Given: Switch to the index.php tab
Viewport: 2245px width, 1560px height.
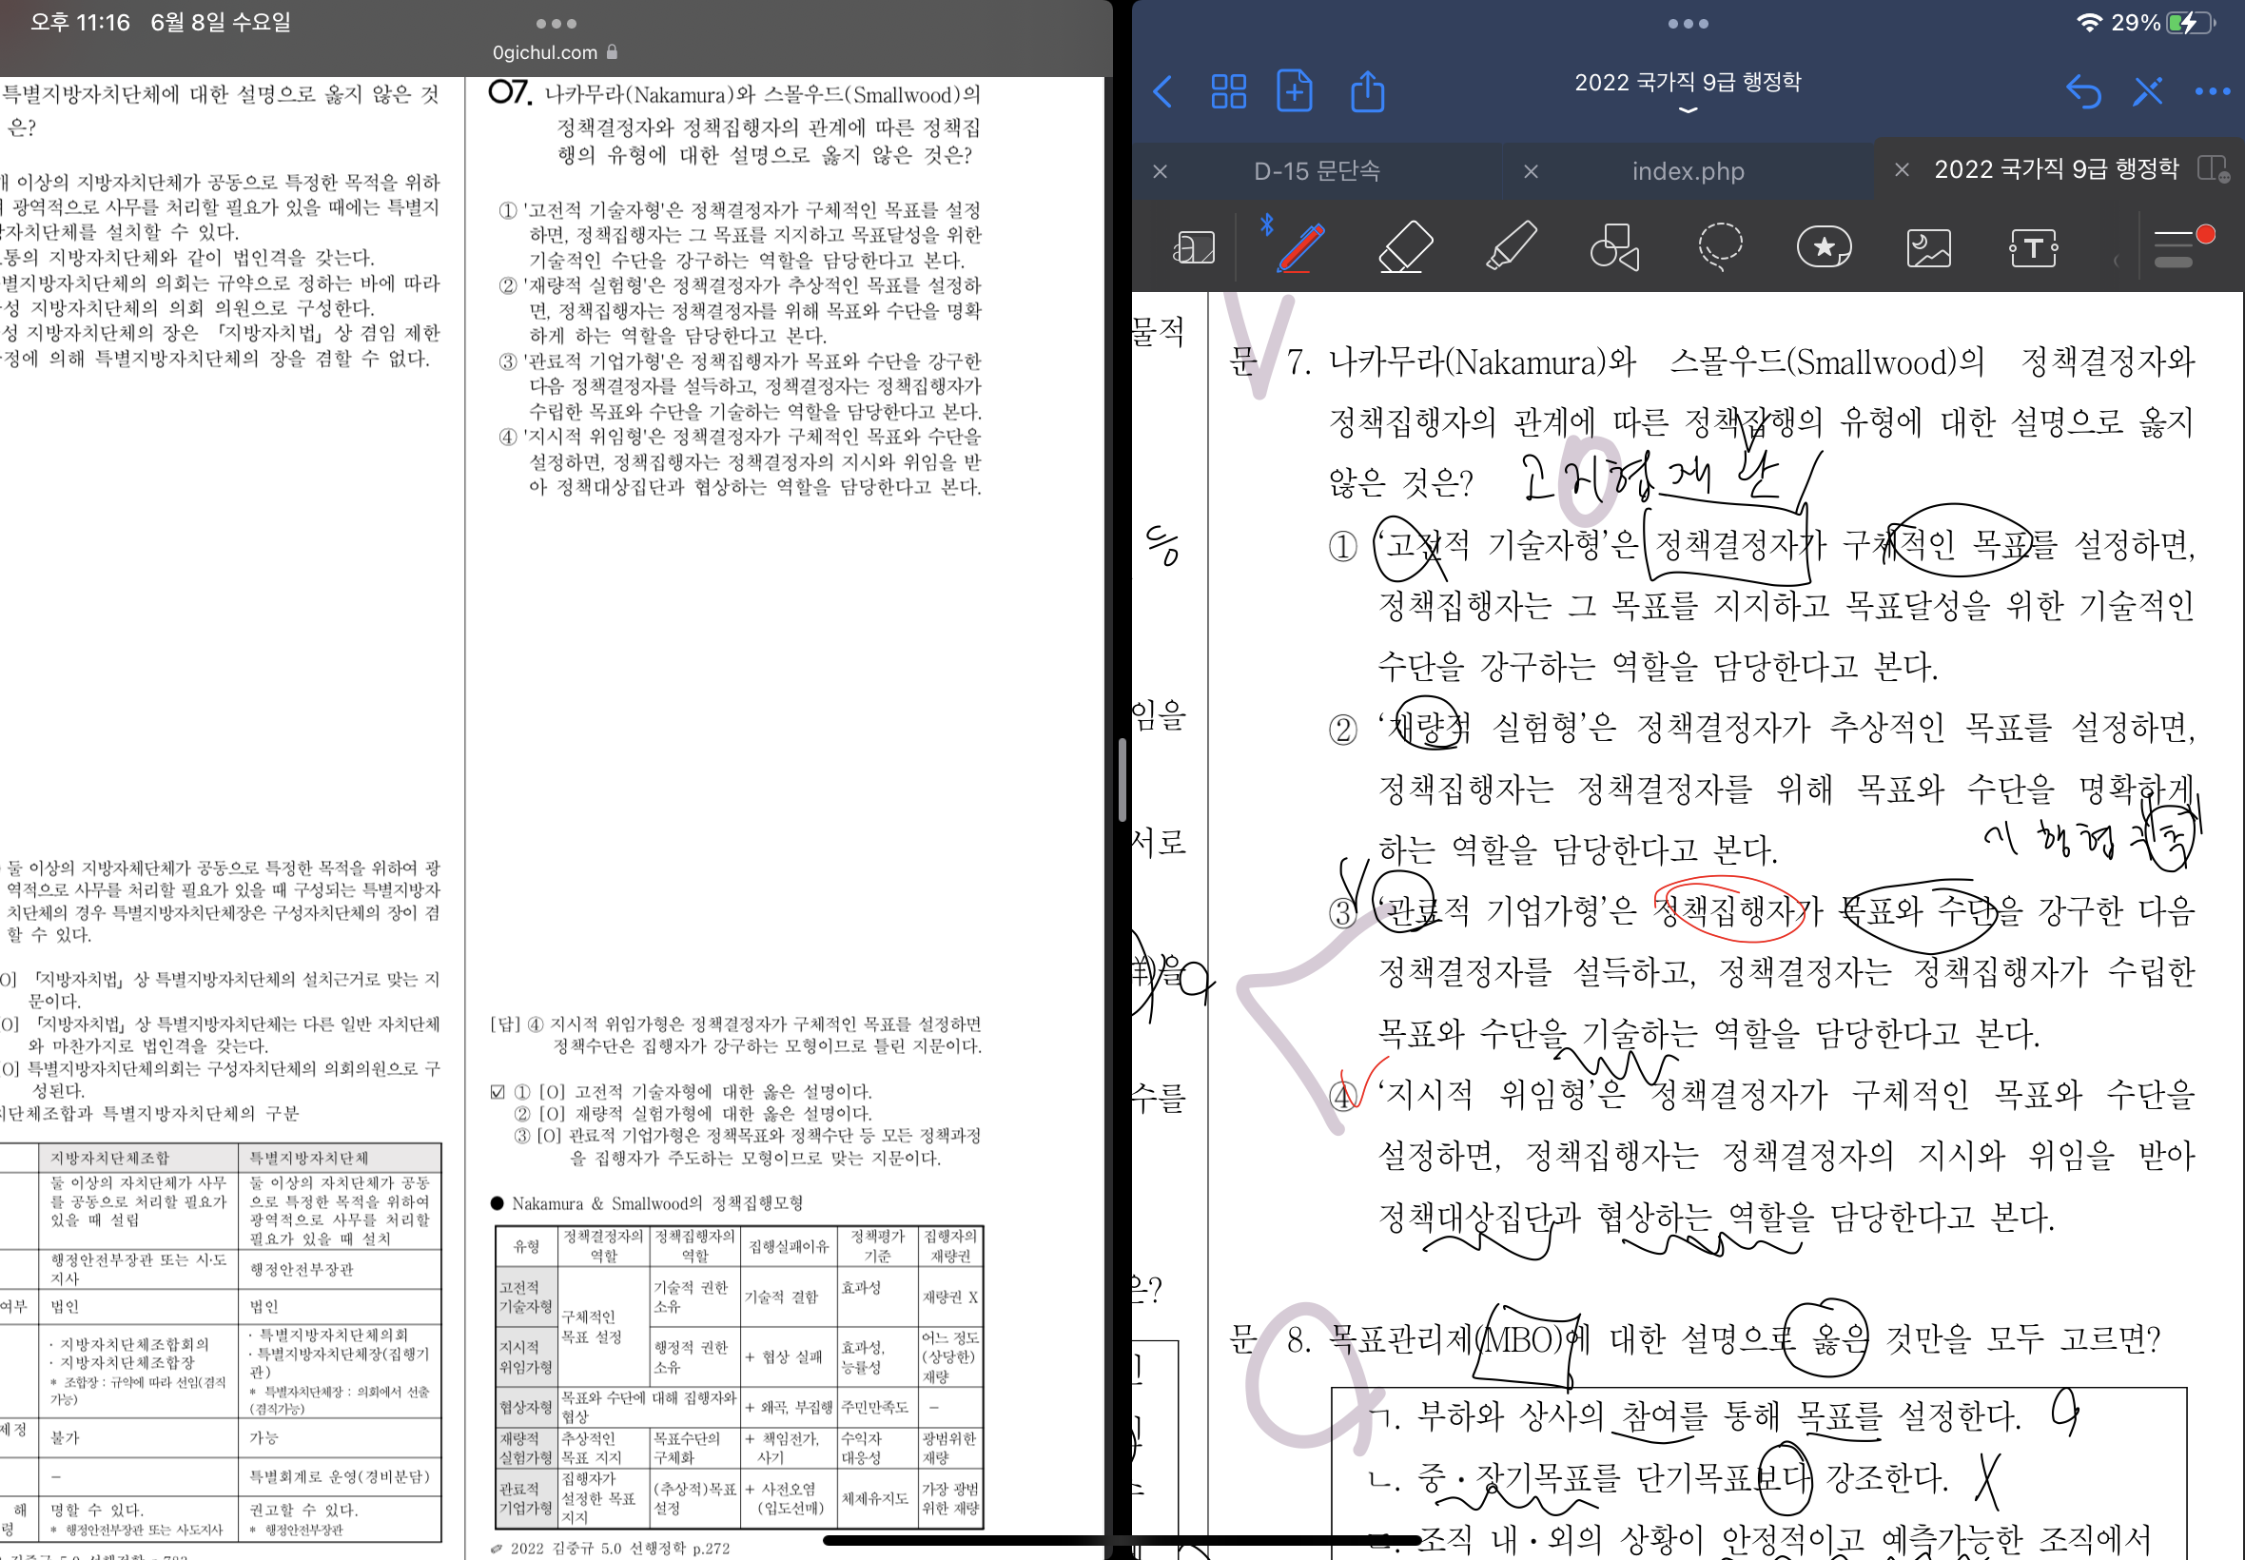Looking at the screenshot, I should coord(1687,171).
